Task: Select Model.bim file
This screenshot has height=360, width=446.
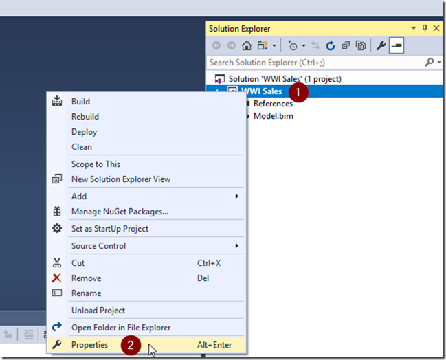Action: pos(274,116)
